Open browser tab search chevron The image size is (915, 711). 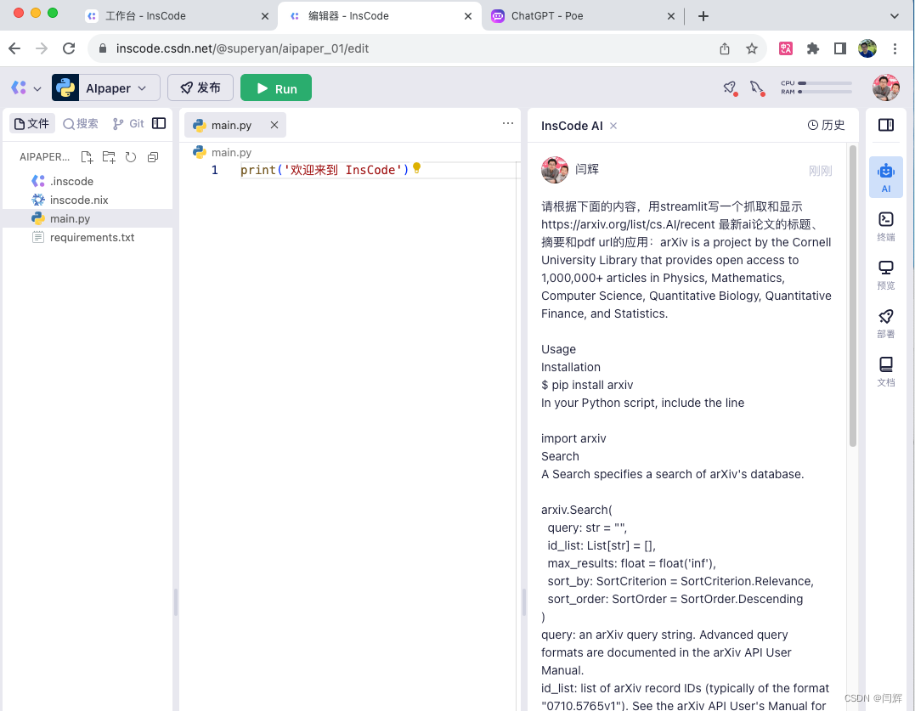click(894, 16)
